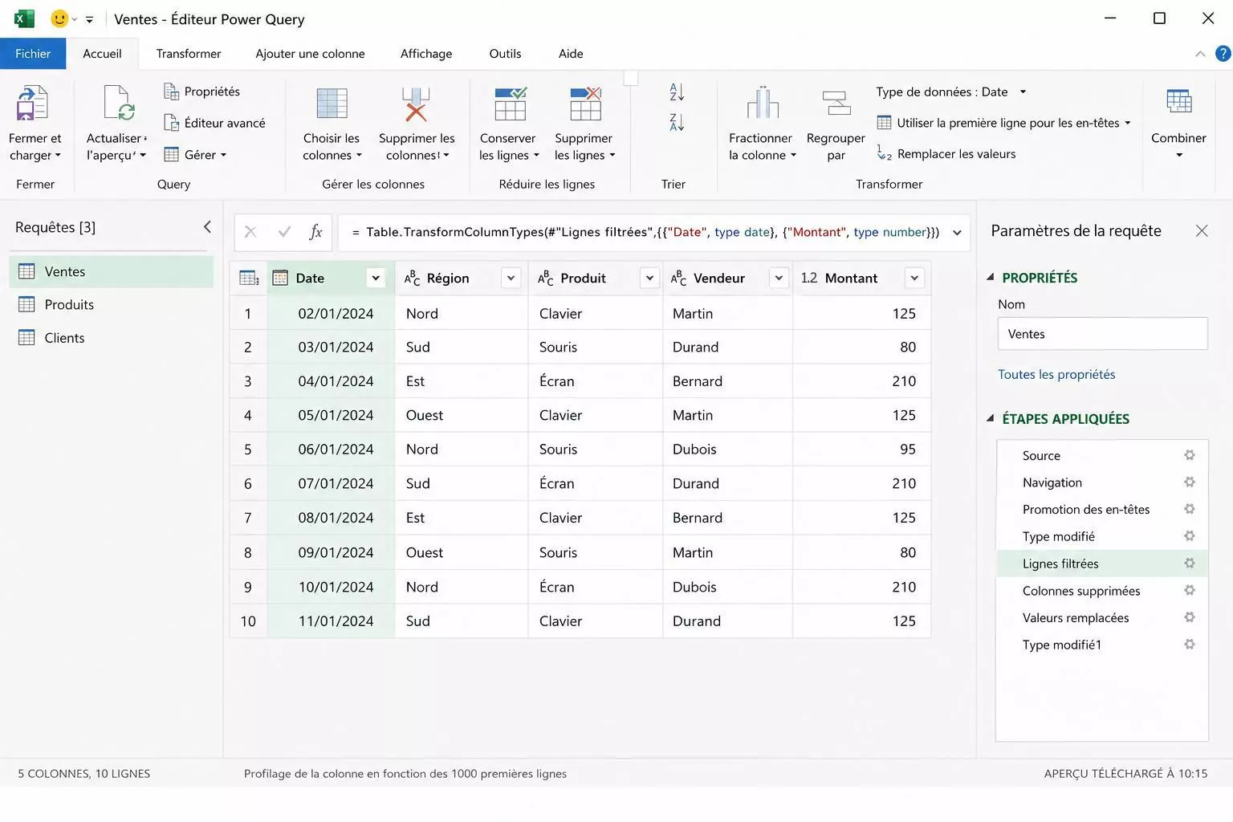Viewport: 1233px width, 822px height.
Task: Collapse ÉTAPES APPLIQUÉES section
Action: coord(990,418)
